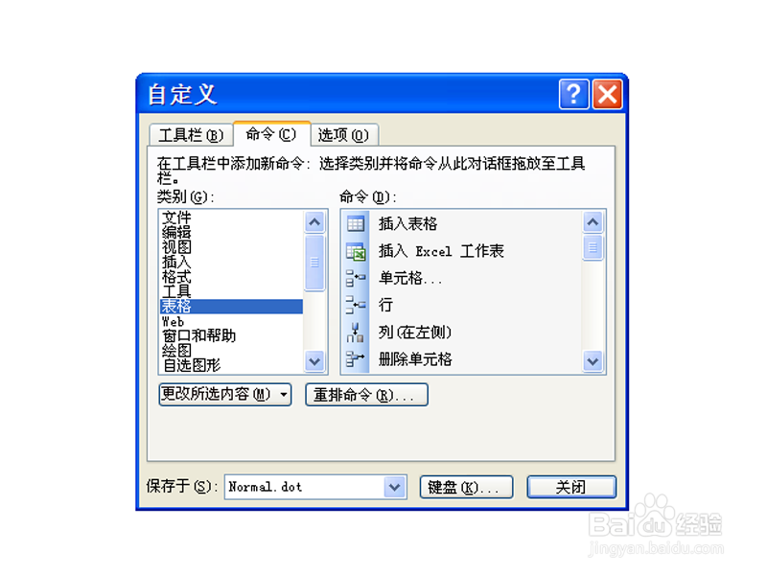Viewport: 767px width, 575px height.
Task: Select the 插入 Excel 工作表 icon
Action: pyautogui.click(x=356, y=251)
